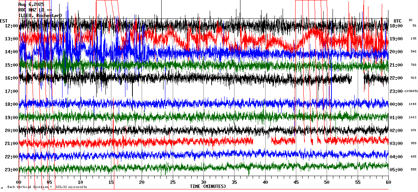This screenshot has width=418, height=192.
Task: Select the 13:00 EST row label
Action: pos(11,39)
